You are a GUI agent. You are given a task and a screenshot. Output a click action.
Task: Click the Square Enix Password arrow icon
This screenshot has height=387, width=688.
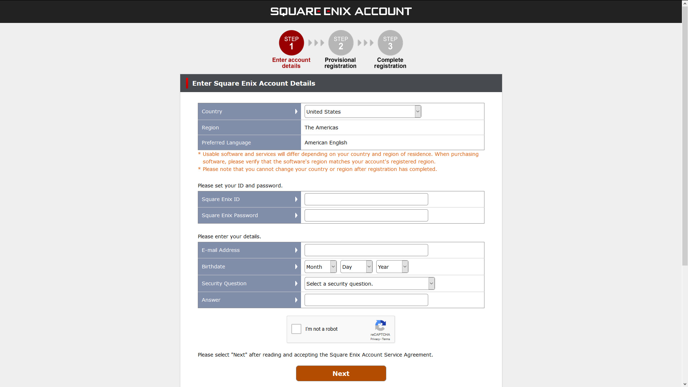coord(297,215)
